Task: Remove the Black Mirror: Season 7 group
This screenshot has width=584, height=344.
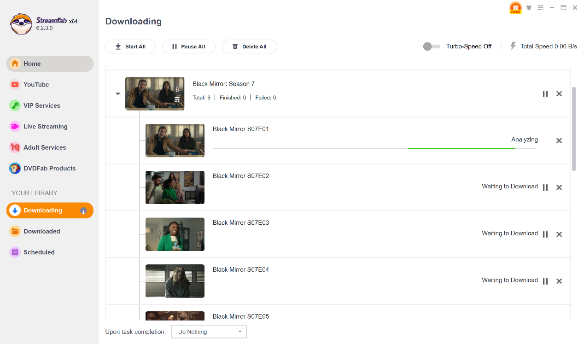Action: click(x=559, y=94)
